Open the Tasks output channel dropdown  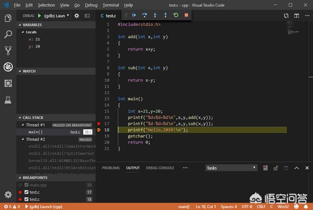[231, 168]
